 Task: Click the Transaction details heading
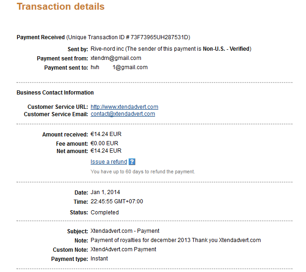61,6
